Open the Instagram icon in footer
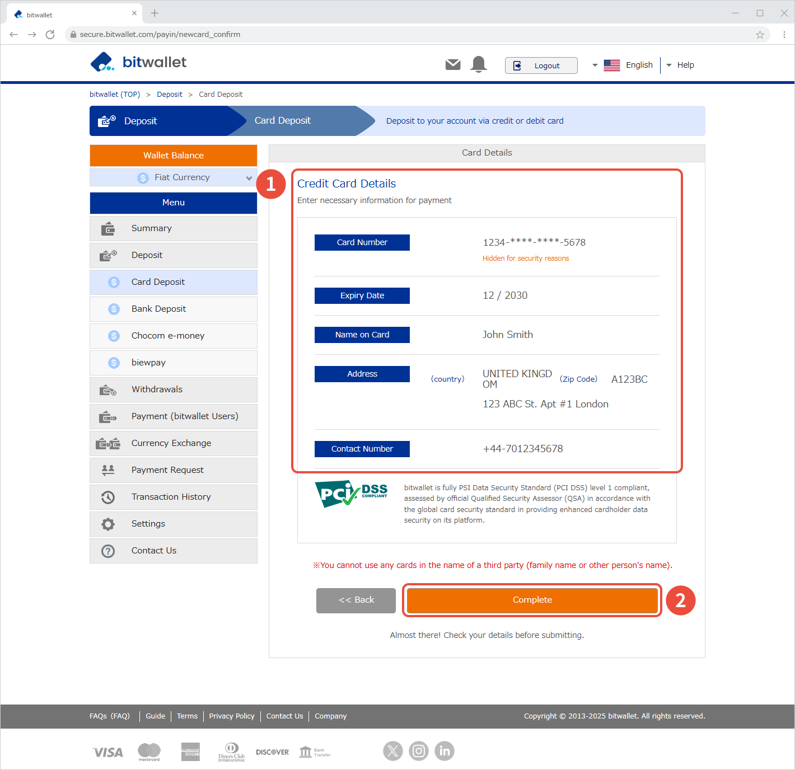 coord(419,751)
